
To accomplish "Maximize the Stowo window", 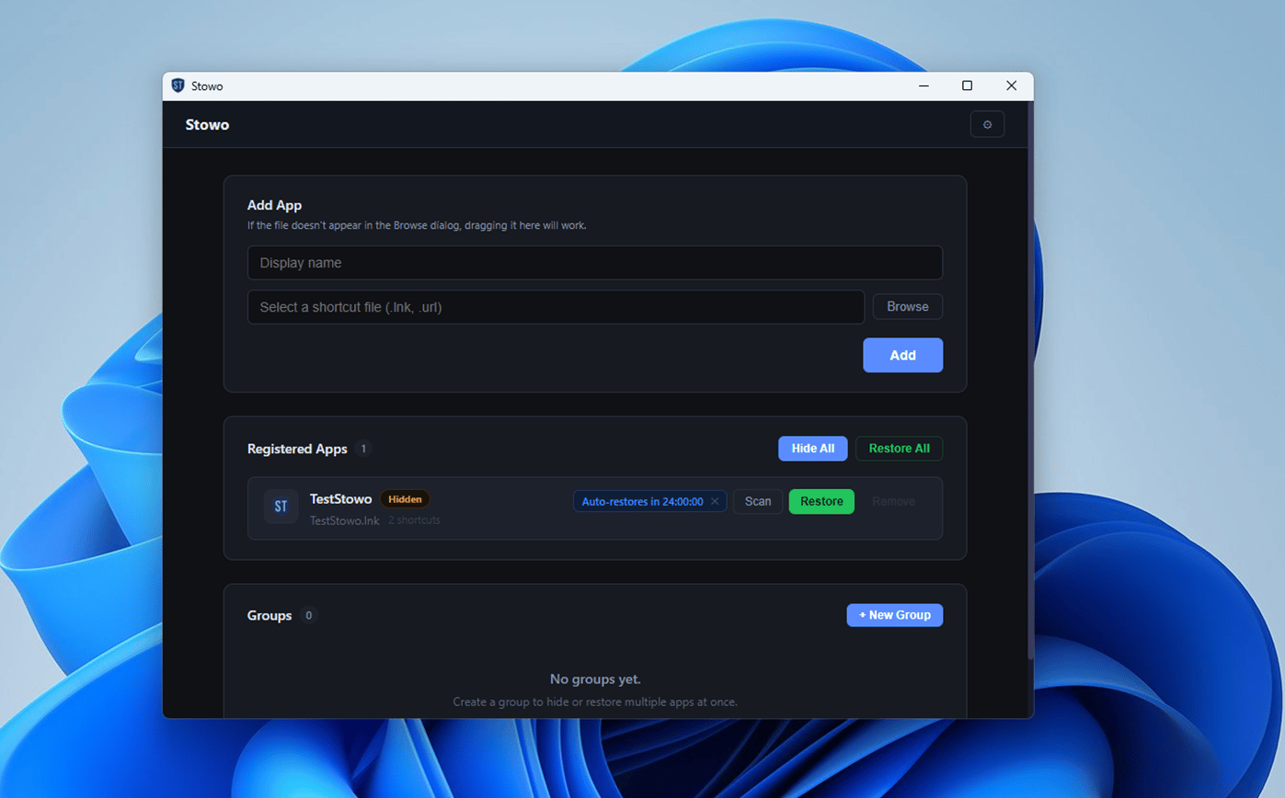I will 967,85.
